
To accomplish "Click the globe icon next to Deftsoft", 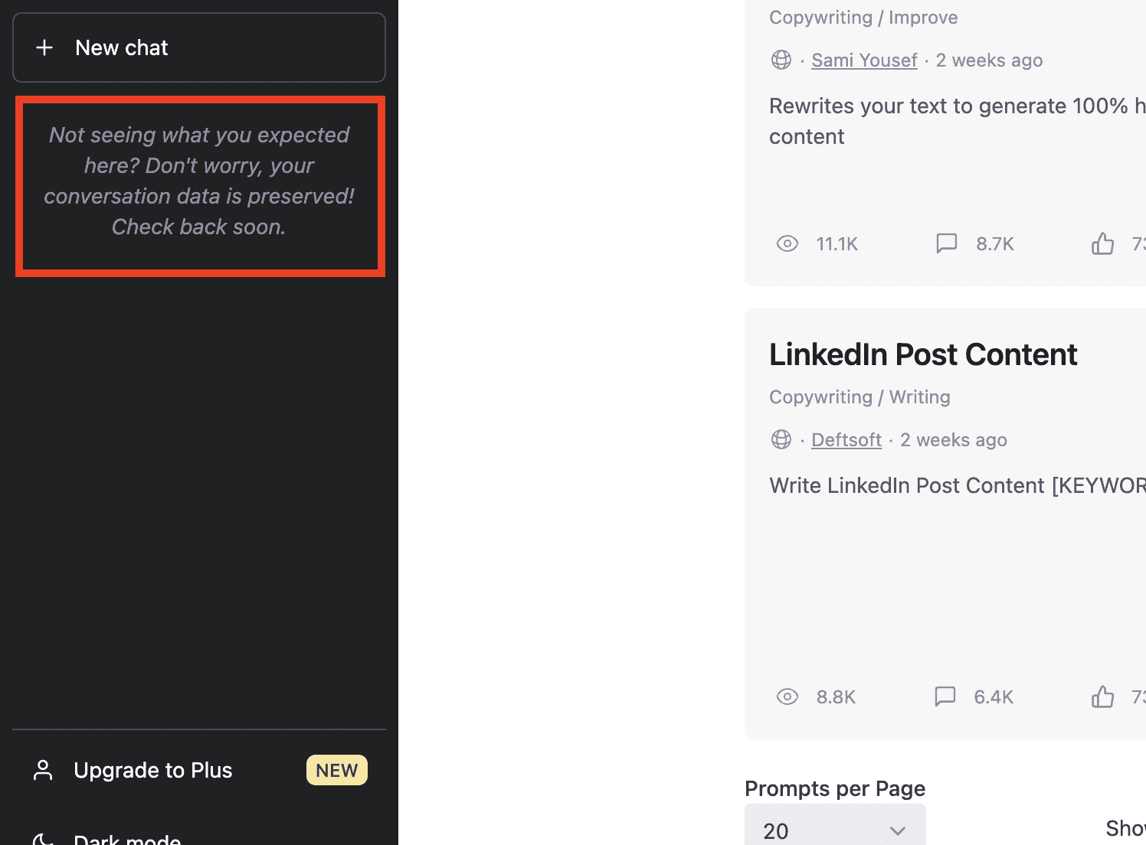I will click(781, 439).
